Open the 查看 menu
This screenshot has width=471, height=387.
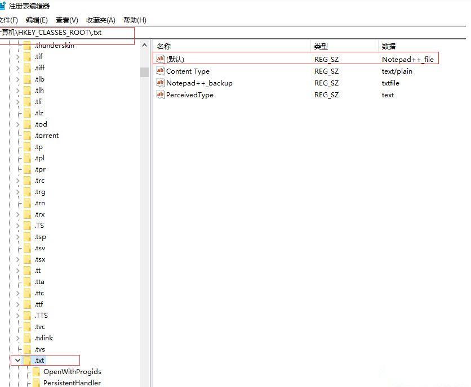pyautogui.click(x=66, y=20)
